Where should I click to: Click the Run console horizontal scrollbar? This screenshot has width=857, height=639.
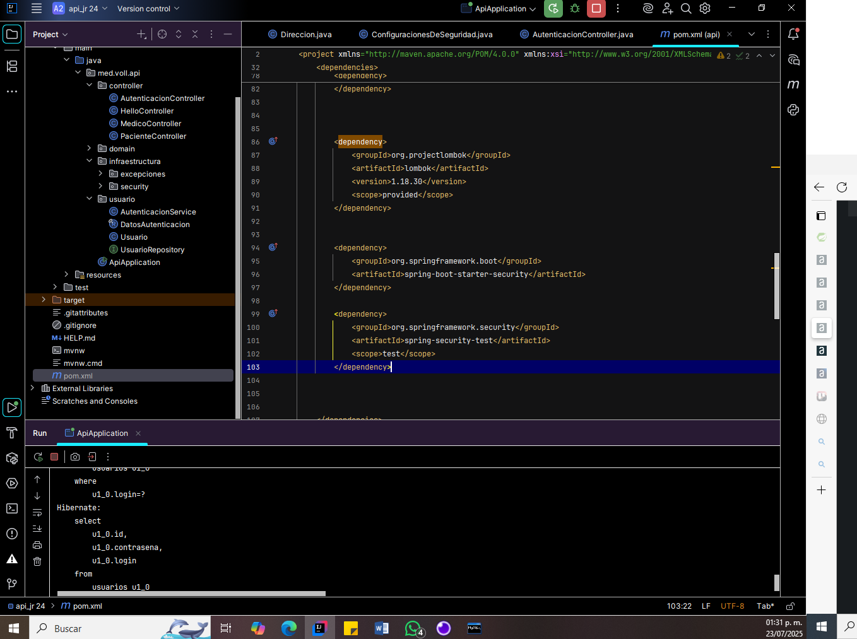click(191, 594)
